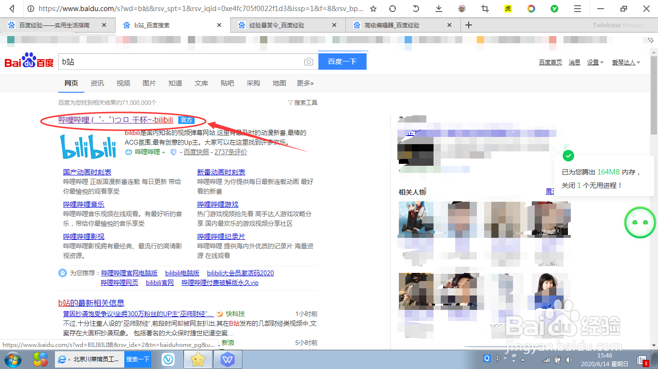Click the taskbar 搜索一下 button
Image resolution: width=658 pixels, height=369 pixels.
click(x=138, y=359)
